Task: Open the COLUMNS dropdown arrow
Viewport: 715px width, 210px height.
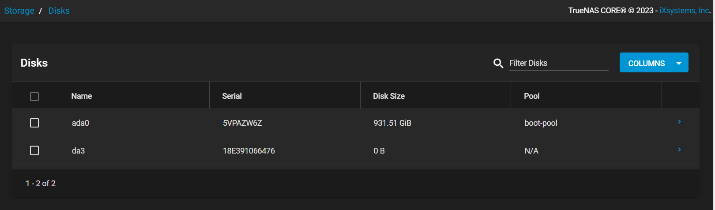Action: point(679,63)
